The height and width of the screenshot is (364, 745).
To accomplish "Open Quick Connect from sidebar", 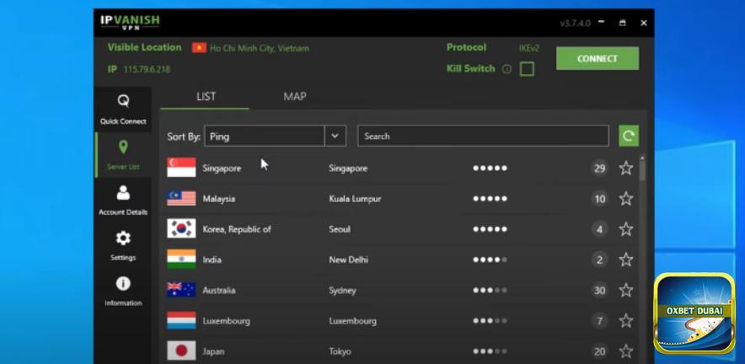I will tap(123, 109).
